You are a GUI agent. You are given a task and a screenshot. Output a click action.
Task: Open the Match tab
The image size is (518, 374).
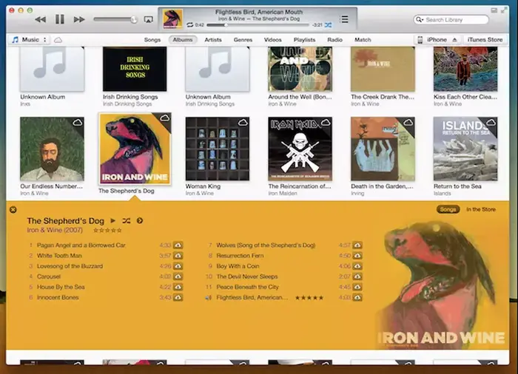[363, 40]
